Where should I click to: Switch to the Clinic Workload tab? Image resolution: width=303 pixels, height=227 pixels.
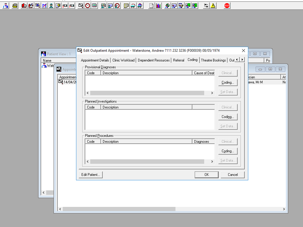123,60
